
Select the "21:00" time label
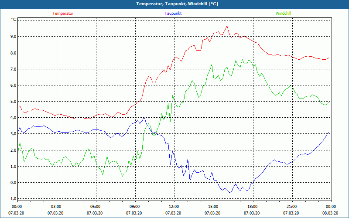point(291,207)
